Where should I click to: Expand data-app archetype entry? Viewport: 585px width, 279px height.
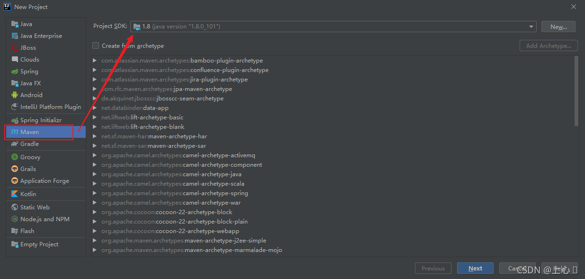95,108
